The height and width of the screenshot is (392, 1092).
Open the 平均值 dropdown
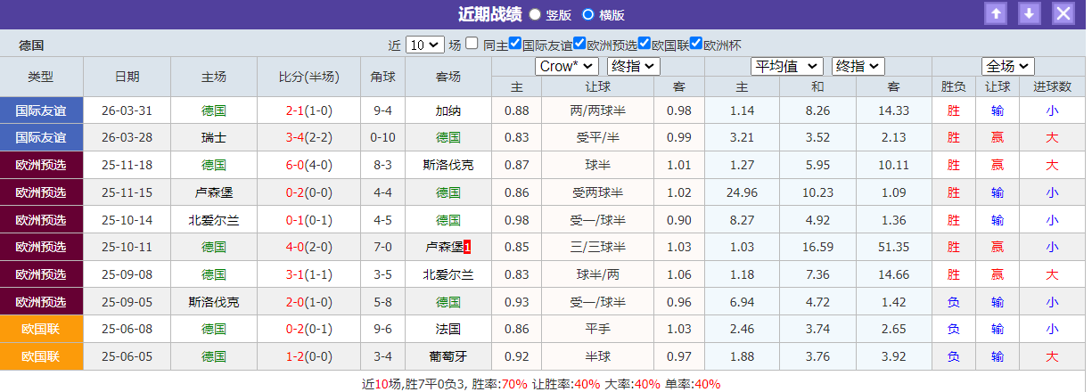click(x=787, y=66)
